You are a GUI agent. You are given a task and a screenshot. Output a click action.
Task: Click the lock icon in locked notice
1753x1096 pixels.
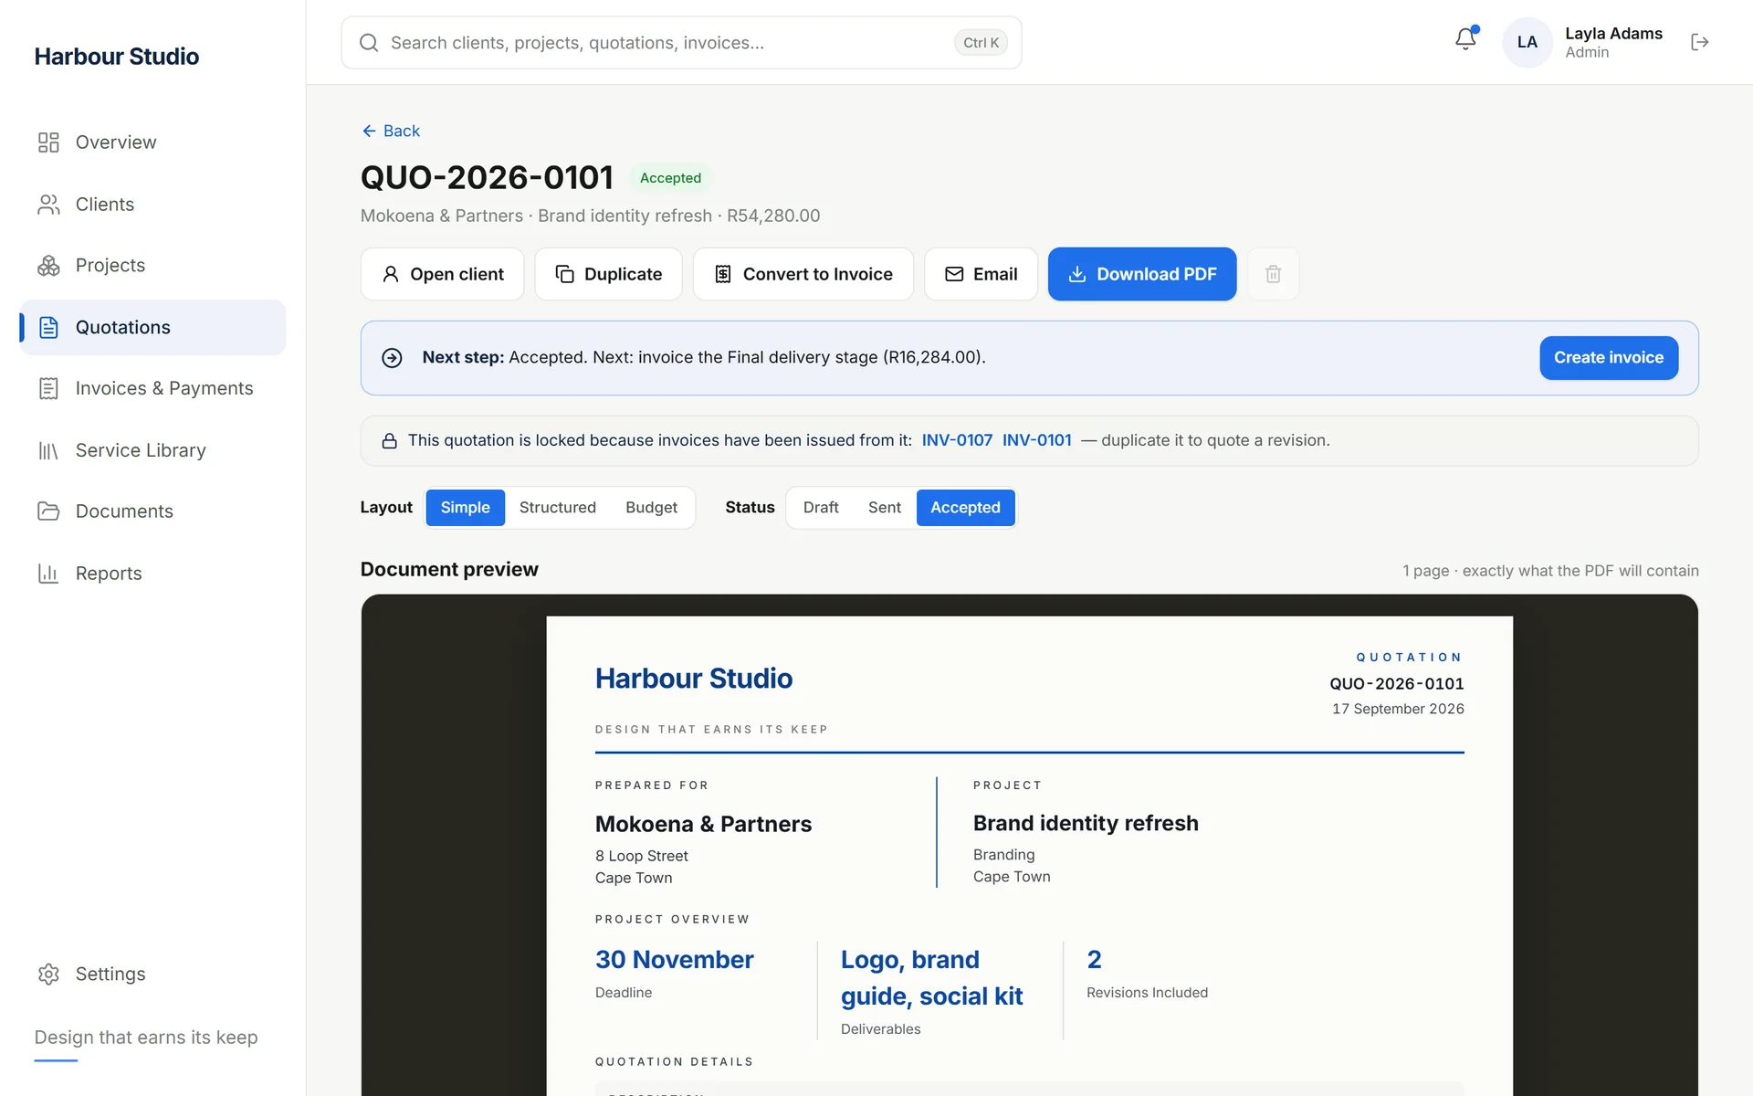tap(389, 441)
